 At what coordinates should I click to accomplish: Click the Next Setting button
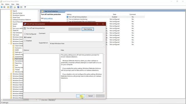click(88, 29)
